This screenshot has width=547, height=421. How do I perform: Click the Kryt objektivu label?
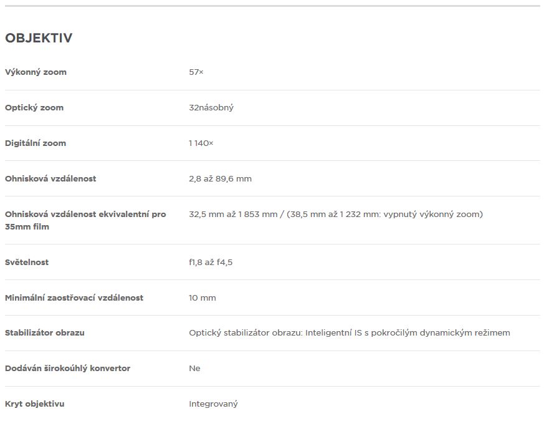(x=34, y=404)
